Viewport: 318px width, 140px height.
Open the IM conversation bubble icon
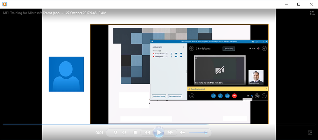pos(192,96)
